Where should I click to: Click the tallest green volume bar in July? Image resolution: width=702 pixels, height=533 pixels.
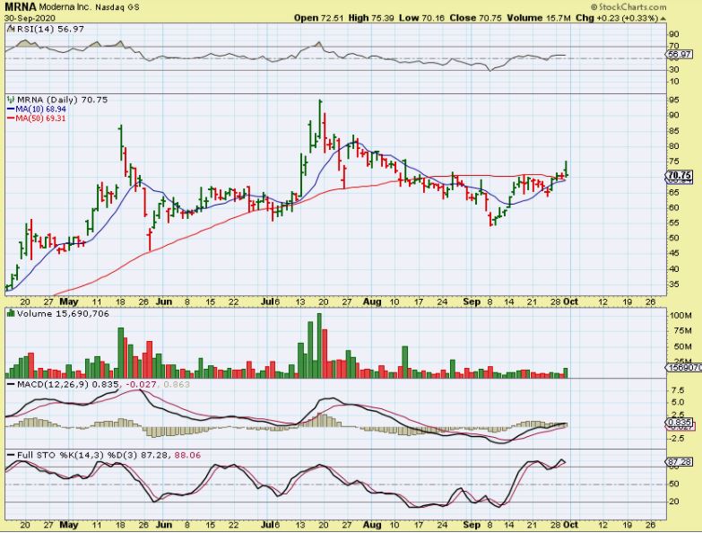coord(319,345)
